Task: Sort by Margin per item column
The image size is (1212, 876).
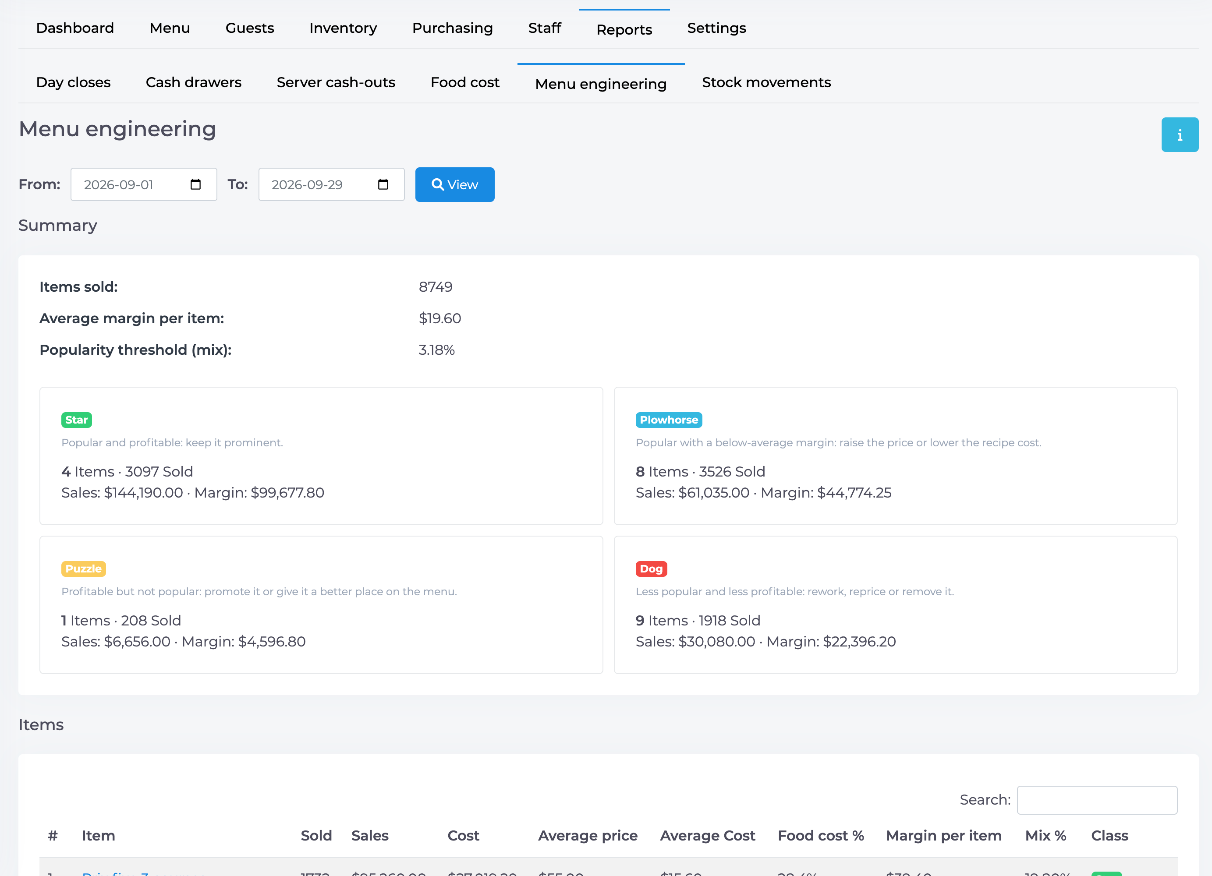Action: (944, 835)
